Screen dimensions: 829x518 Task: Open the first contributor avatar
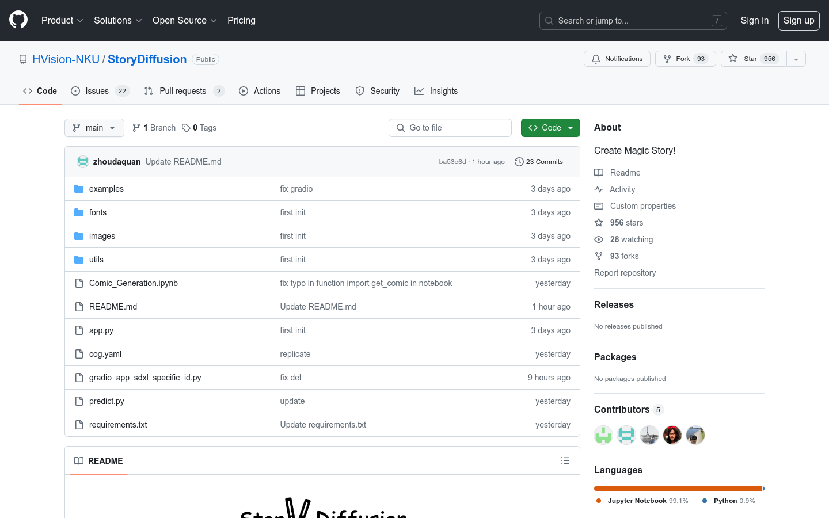click(603, 435)
